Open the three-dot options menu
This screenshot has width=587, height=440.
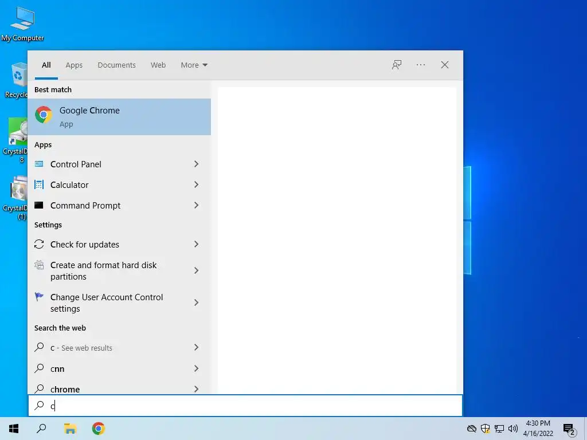pos(421,65)
